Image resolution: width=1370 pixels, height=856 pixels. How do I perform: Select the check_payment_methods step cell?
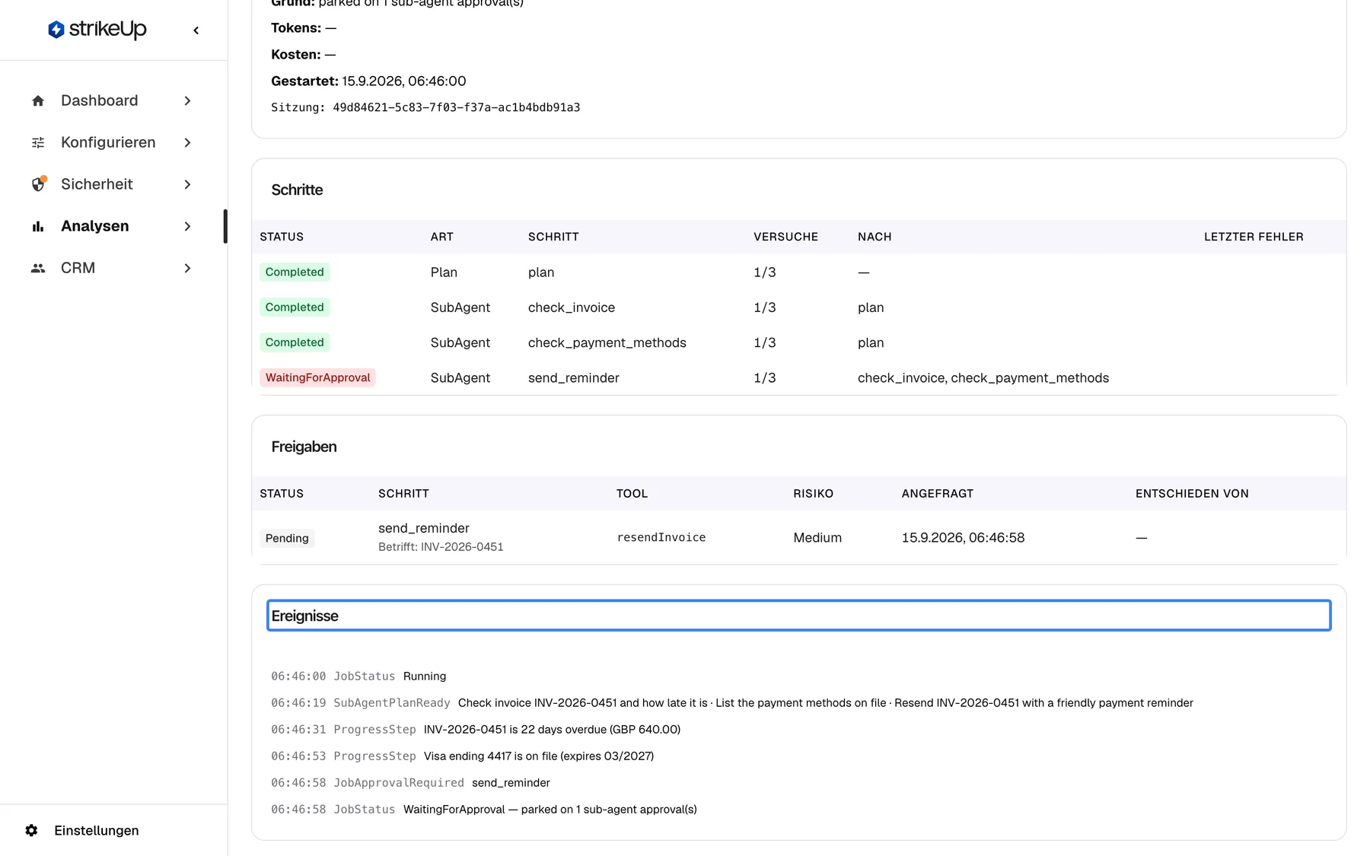pyautogui.click(x=607, y=343)
